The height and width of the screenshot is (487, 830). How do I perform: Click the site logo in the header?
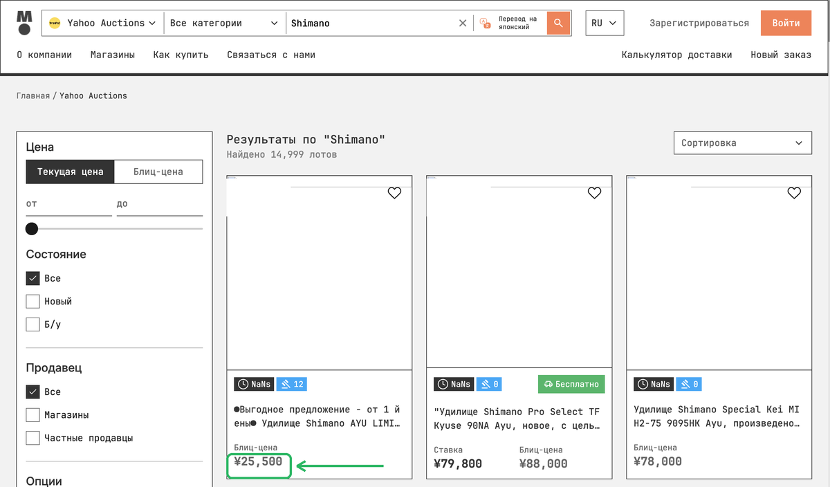click(25, 23)
